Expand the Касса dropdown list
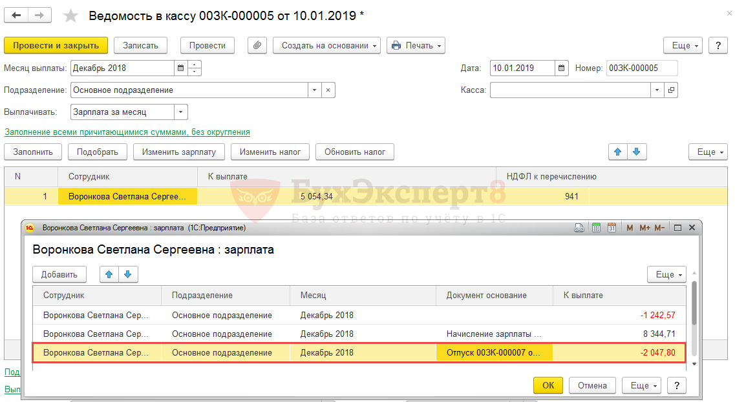This screenshot has height=402, width=735. point(657,90)
